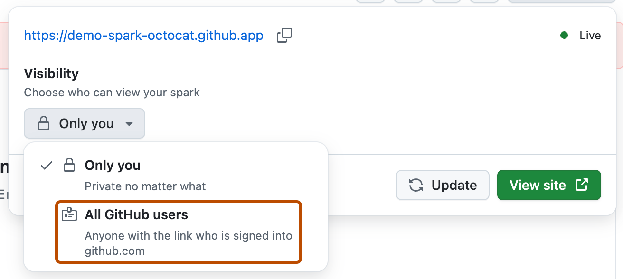Viewport: 623px width, 279px height.
Task: Open the Only you visibility dropdown
Action: point(85,123)
